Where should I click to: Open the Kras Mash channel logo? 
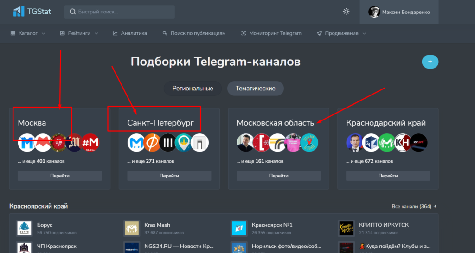coord(132,228)
